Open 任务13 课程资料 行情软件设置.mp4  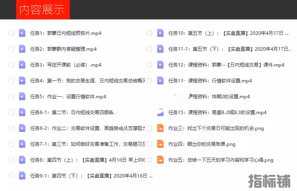point(210,81)
